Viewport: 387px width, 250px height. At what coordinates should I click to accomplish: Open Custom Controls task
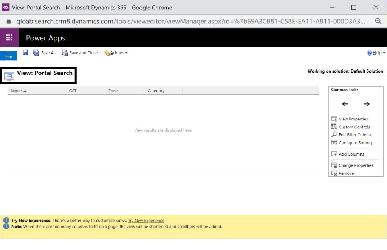click(354, 127)
